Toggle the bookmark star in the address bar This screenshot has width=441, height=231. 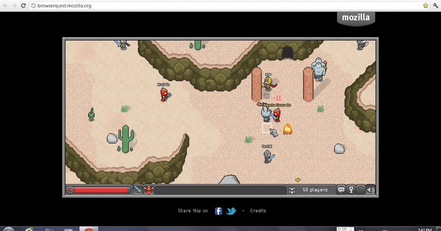coord(425,5)
